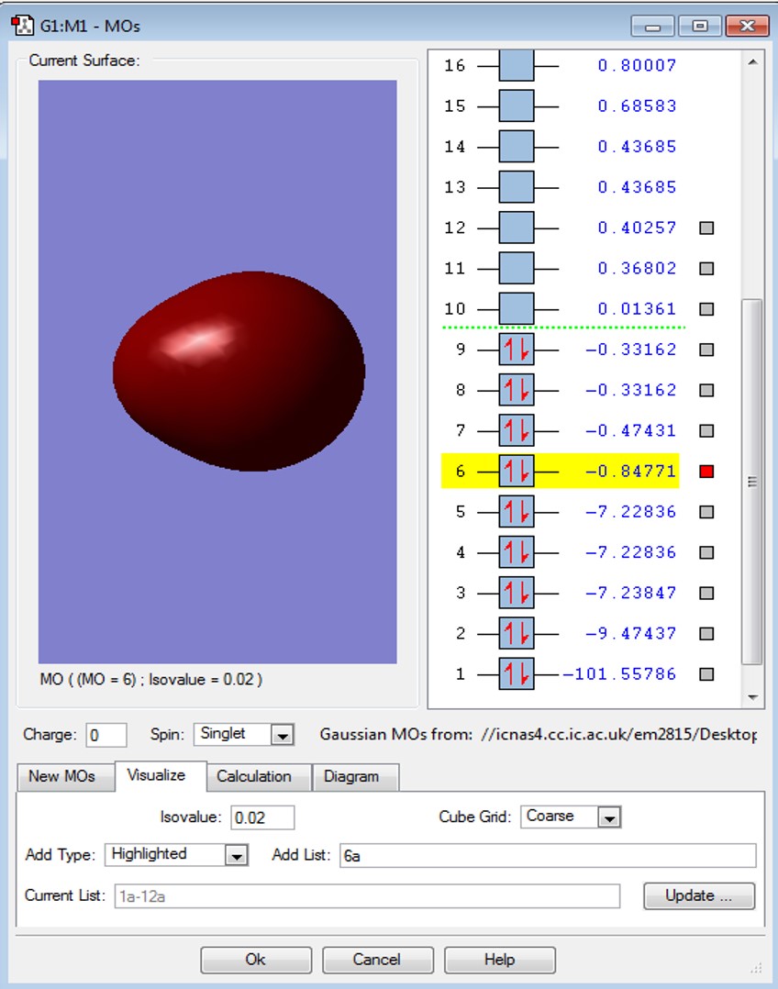
Task: Maximize the MOs window
Action: pyautogui.click(x=700, y=26)
